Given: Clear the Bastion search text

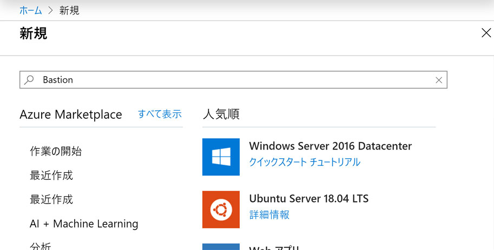Looking at the screenshot, I should 439,80.
